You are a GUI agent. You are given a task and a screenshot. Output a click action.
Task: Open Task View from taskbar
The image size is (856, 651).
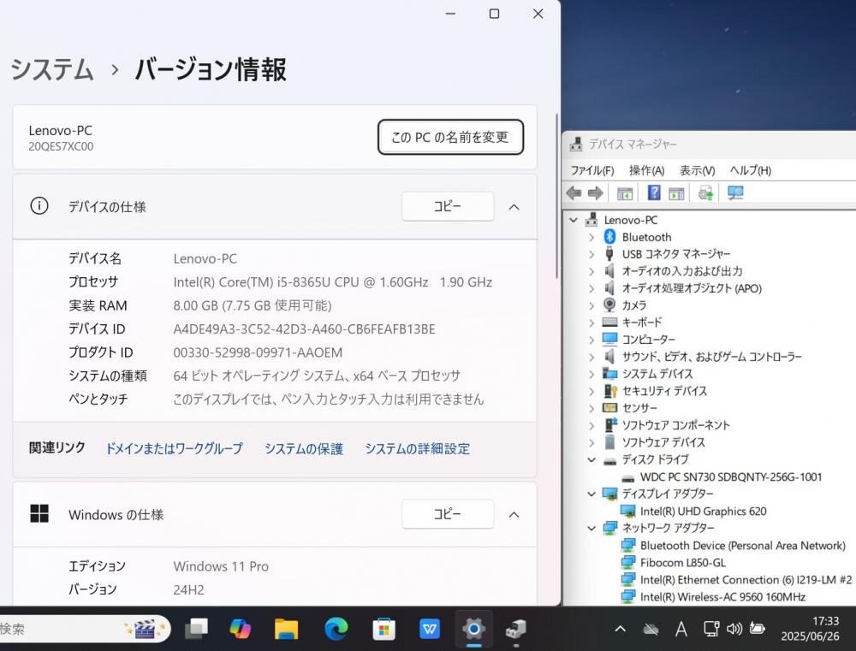pos(196,629)
